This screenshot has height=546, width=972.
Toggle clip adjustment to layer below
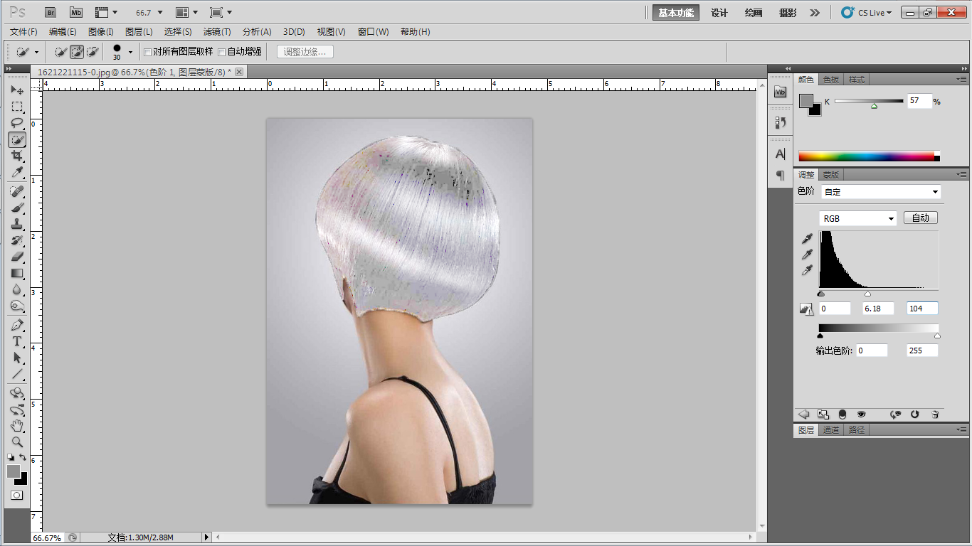click(x=842, y=414)
